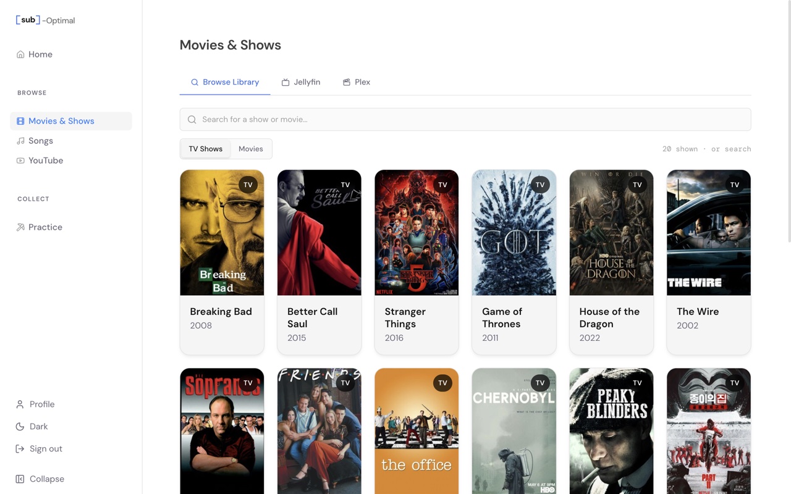Click the Home house icon
The image size is (791, 494).
[20, 54]
